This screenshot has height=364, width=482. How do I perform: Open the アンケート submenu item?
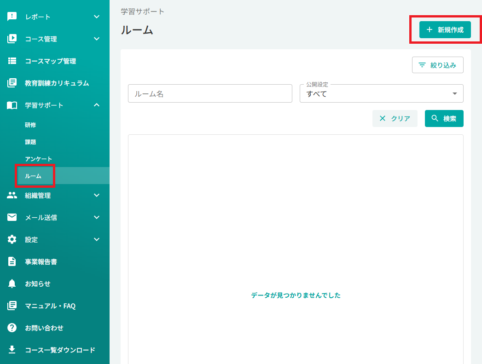click(38, 159)
